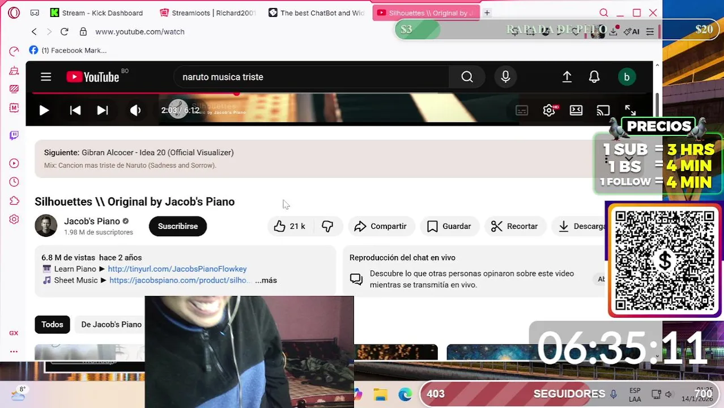This screenshot has width=724, height=408.
Task: Select De Jacob's Piano filter chip
Action: tap(111, 324)
